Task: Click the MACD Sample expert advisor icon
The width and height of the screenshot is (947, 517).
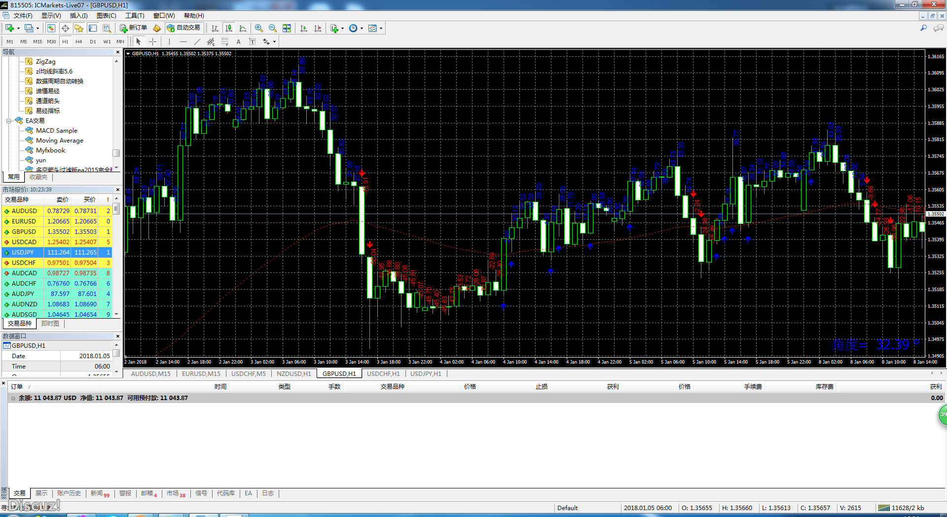Action: point(29,130)
